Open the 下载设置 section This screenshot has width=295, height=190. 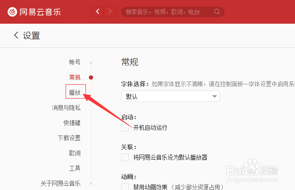coord(69,138)
